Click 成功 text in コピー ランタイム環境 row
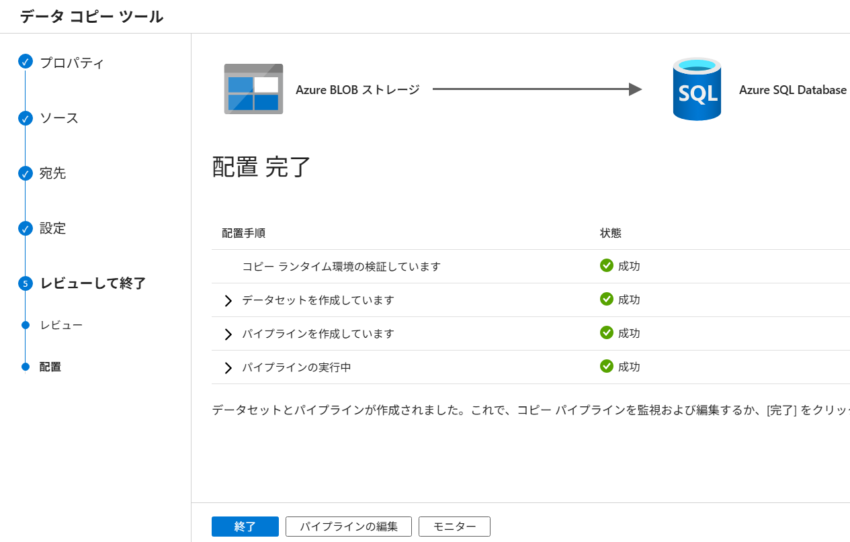850x542 pixels. [629, 266]
